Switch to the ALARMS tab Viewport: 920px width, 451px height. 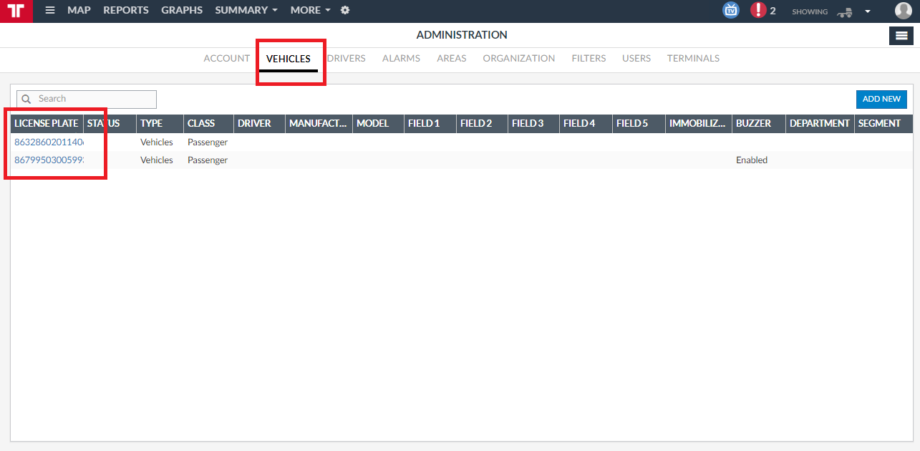pos(401,59)
